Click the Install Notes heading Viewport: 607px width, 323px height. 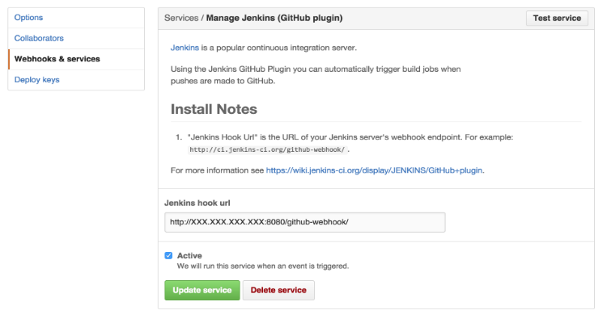coord(214,109)
